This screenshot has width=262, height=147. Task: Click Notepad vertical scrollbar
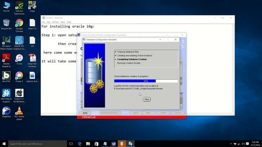(x=233, y=68)
